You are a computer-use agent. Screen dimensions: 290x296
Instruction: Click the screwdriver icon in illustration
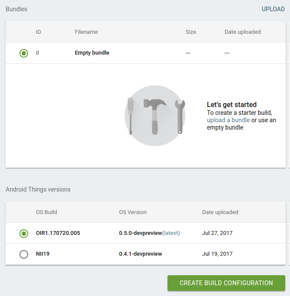pyautogui.click(x=131, y=116)
